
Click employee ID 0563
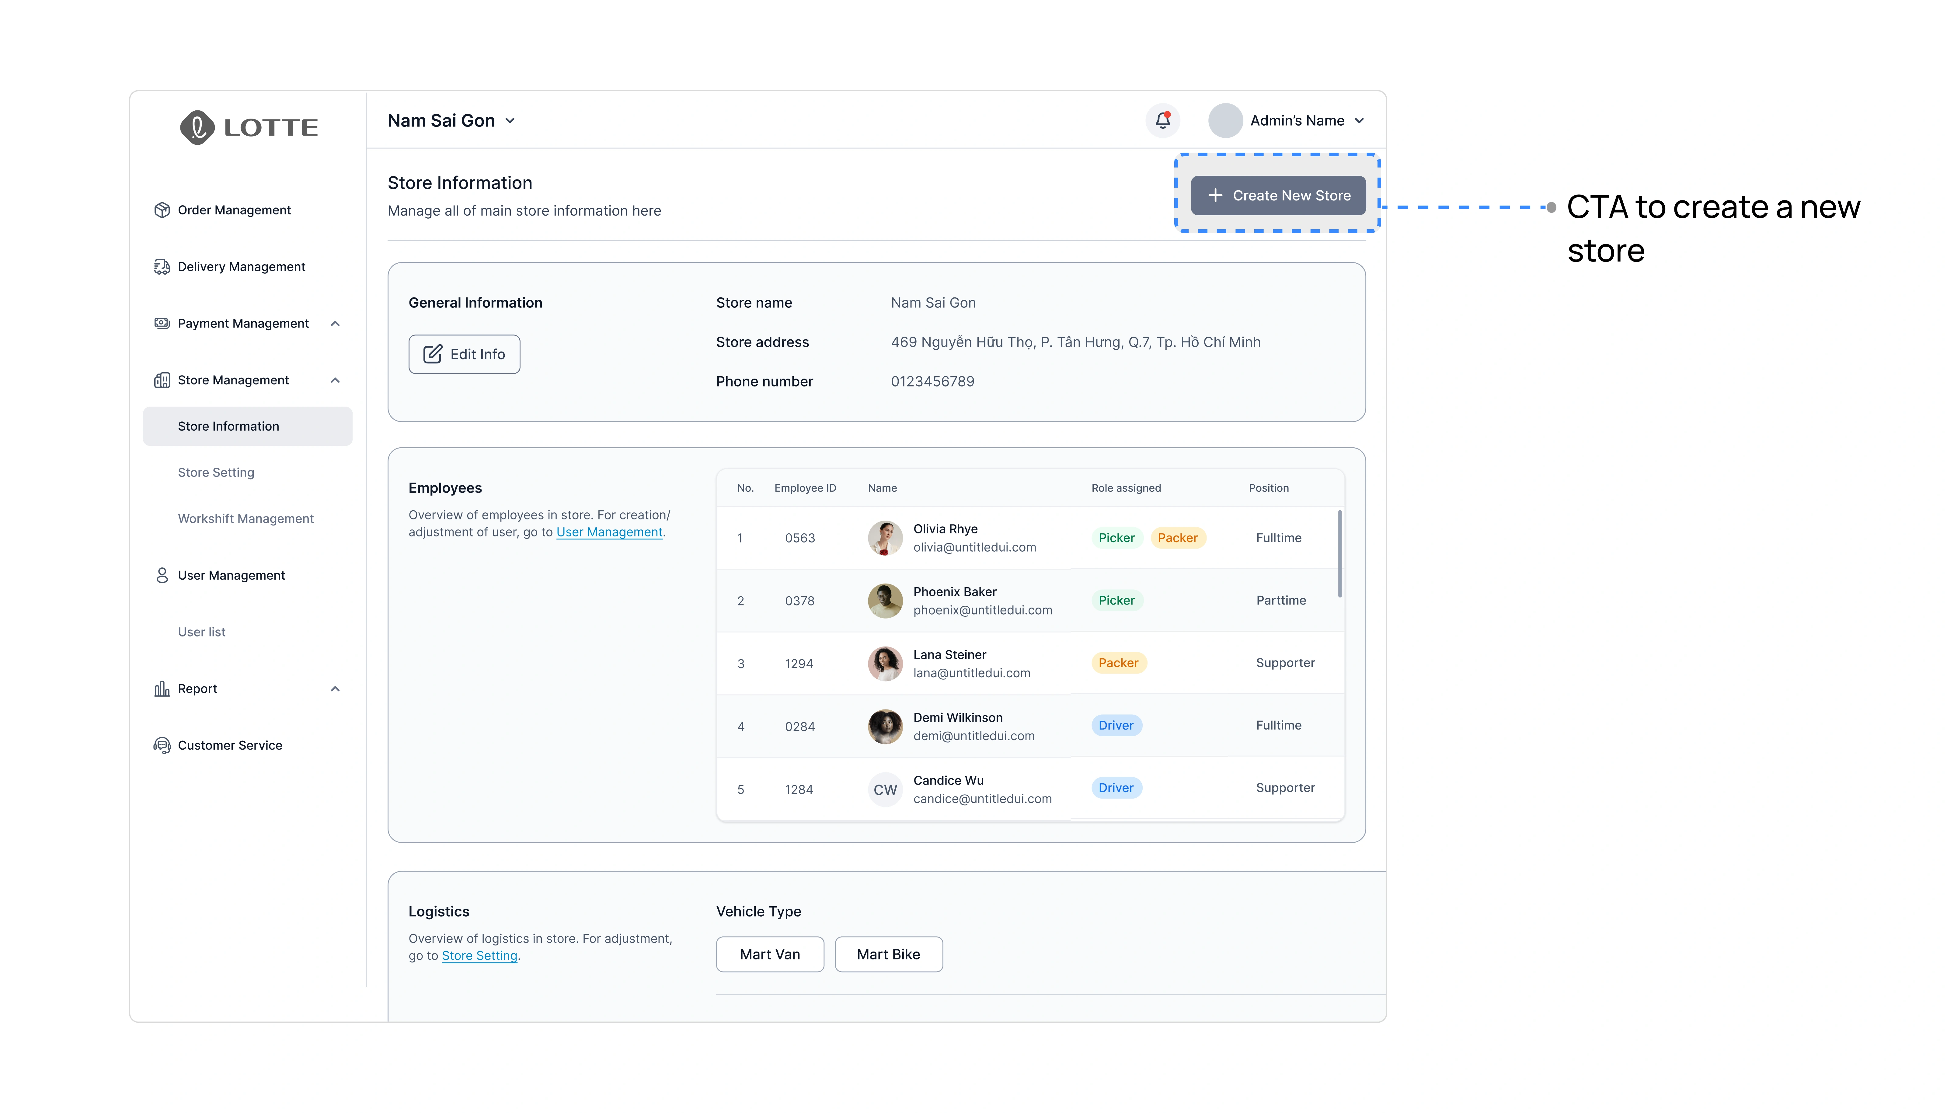pos(800,538)
